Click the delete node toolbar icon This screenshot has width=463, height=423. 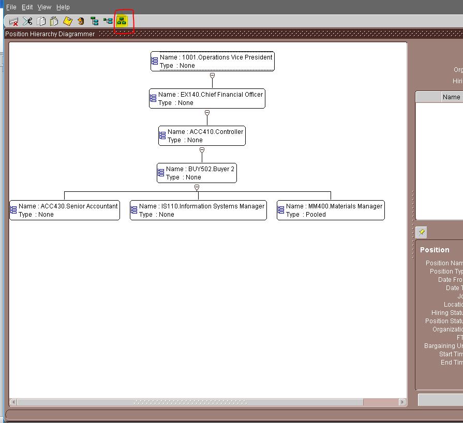tap(14, 21)
